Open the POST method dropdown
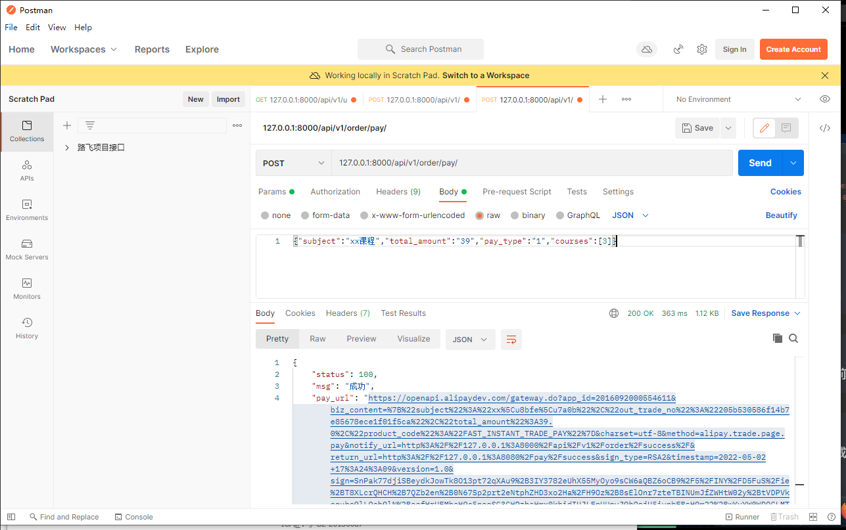Image resolution: width=846 pixels, height=530 pixels. [x=293, y=163]
